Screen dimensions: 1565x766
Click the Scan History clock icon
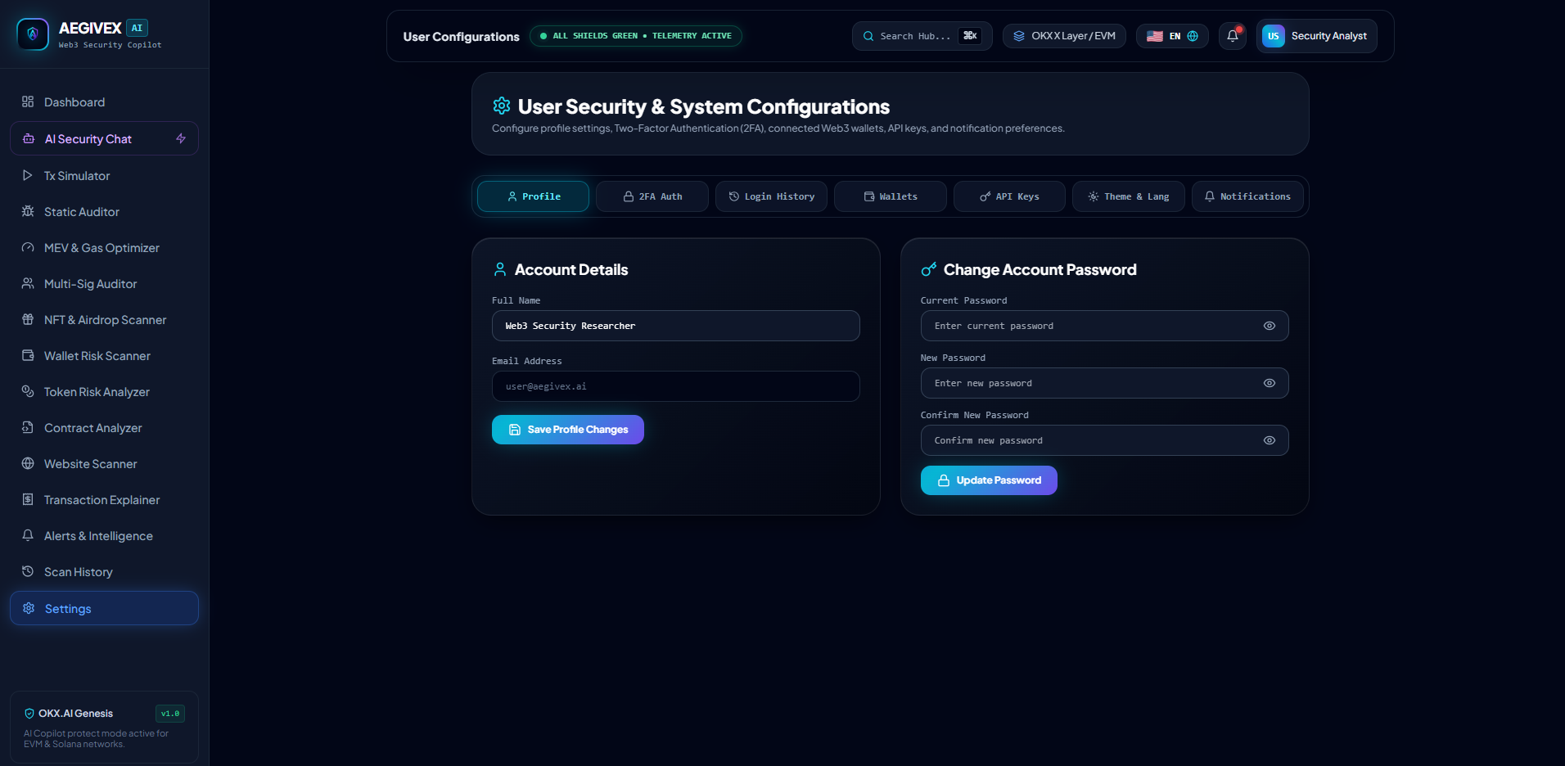click(x=28, y=572)
